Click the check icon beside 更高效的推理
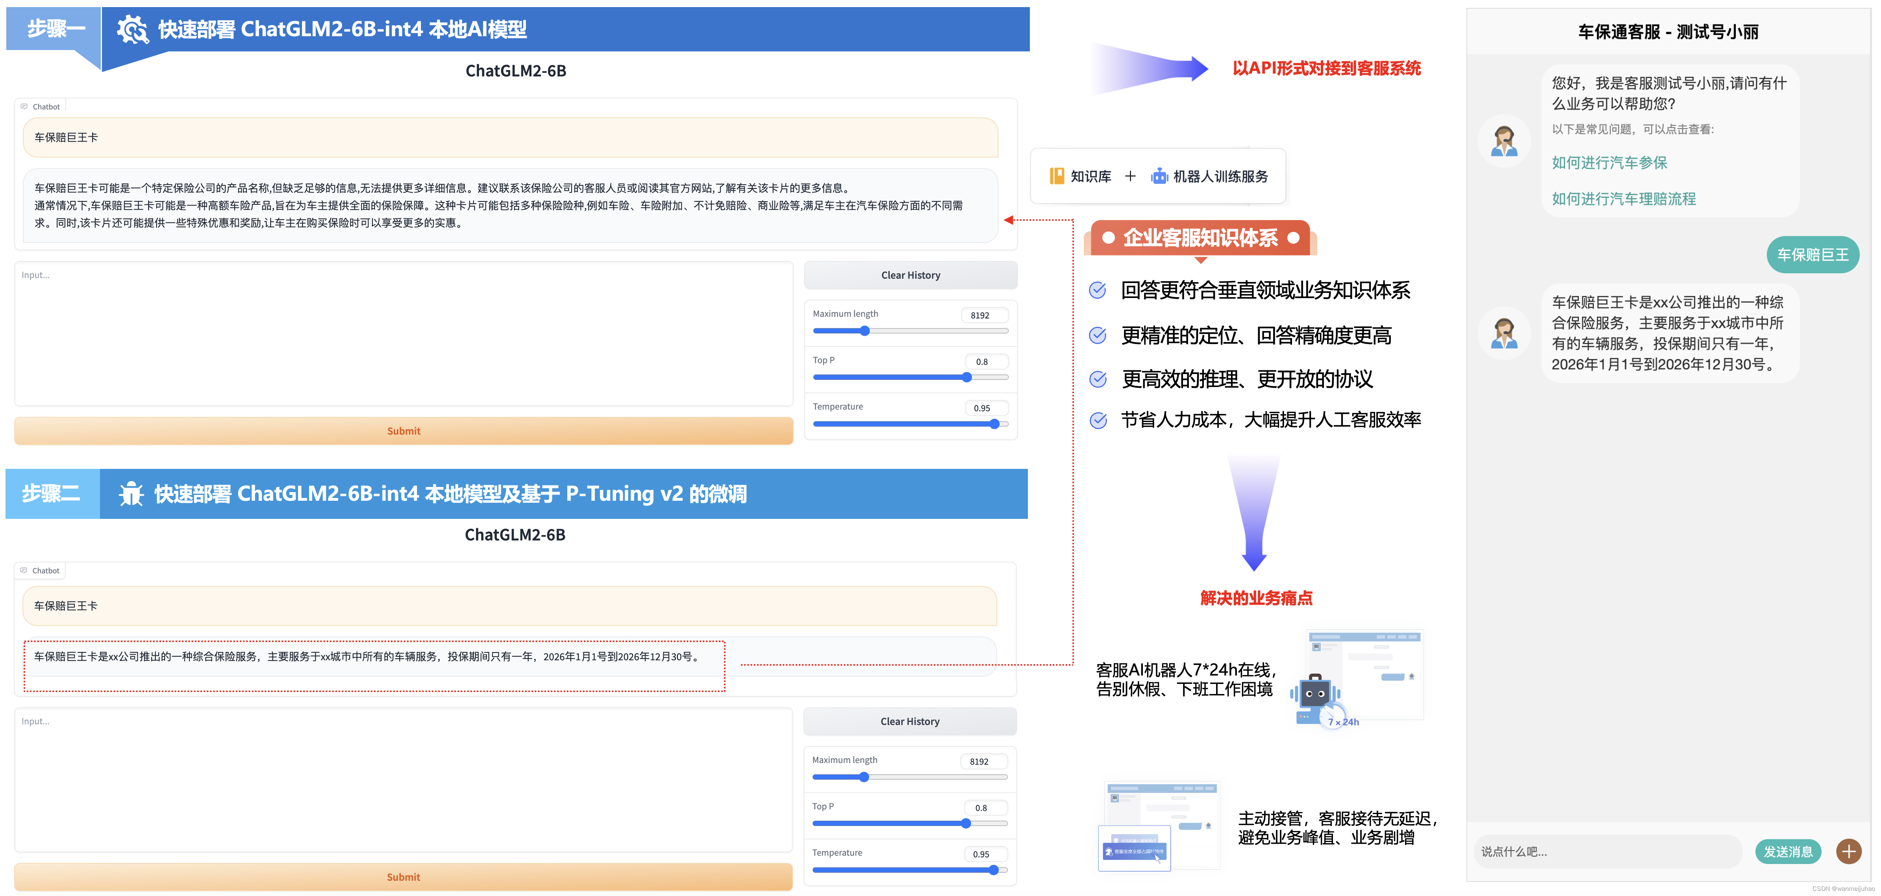This screenshot has width=1881, height=896. point(1098,379)
